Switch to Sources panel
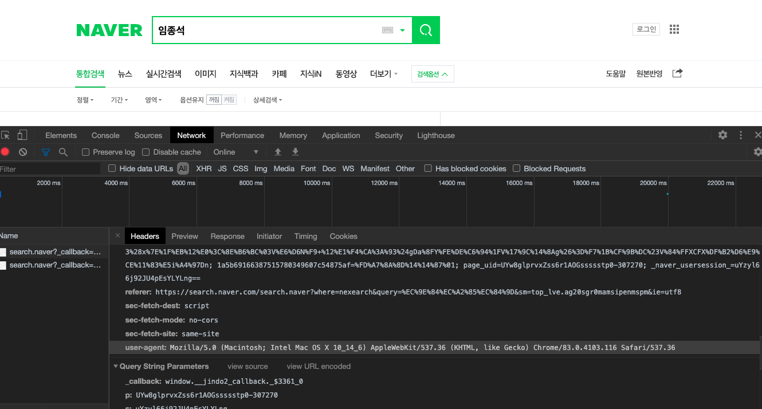The image size is (762, 409). click(148, 135)
